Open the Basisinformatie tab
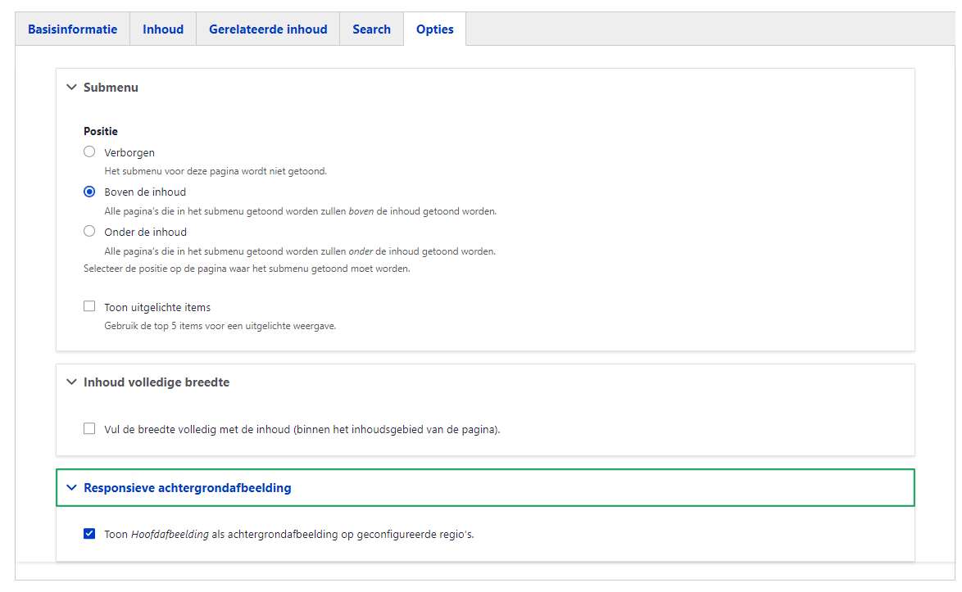Image resolution: width=962 pixels, height=592 pixels. coord(72,29)
